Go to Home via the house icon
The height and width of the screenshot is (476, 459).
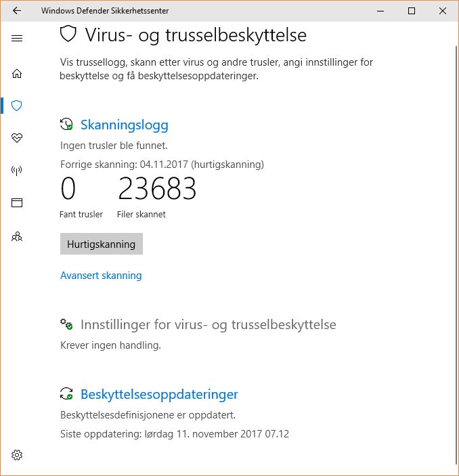(17, 73)
